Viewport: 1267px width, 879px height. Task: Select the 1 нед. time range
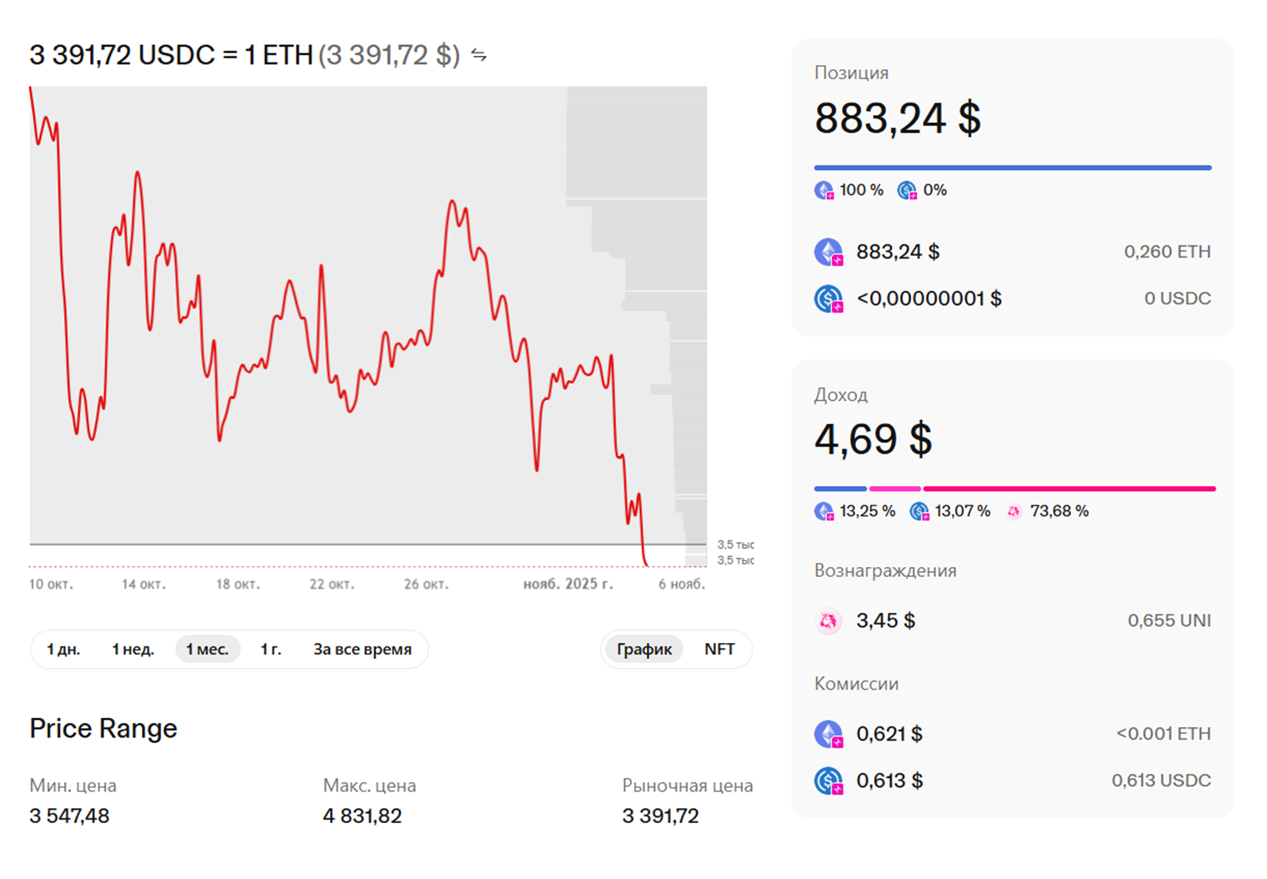tap(133, 649)
